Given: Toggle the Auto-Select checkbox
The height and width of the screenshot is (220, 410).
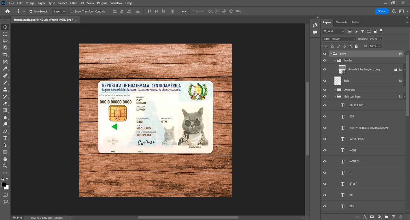Looking at the screenshot, I should pyautogui.click(x=31, y=11).
